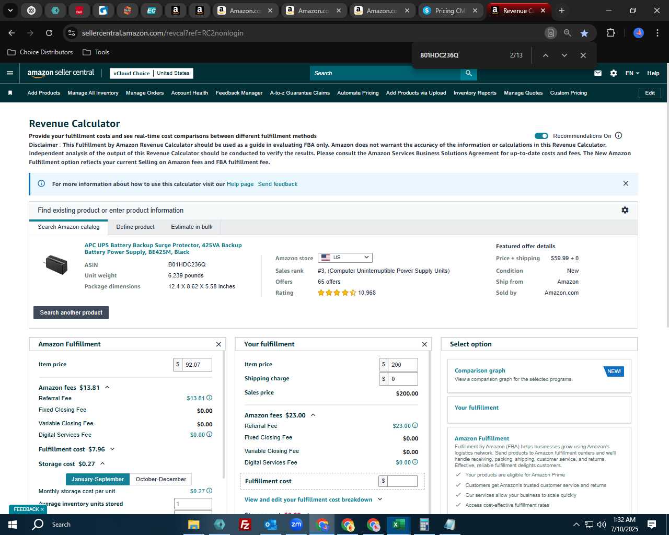Open Automate Pricing menu item
This screenshot has height=535, width=669.
coord(358,93)
